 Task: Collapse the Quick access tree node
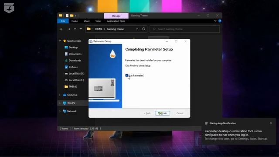pyautogui.click(x=60, y=41)
